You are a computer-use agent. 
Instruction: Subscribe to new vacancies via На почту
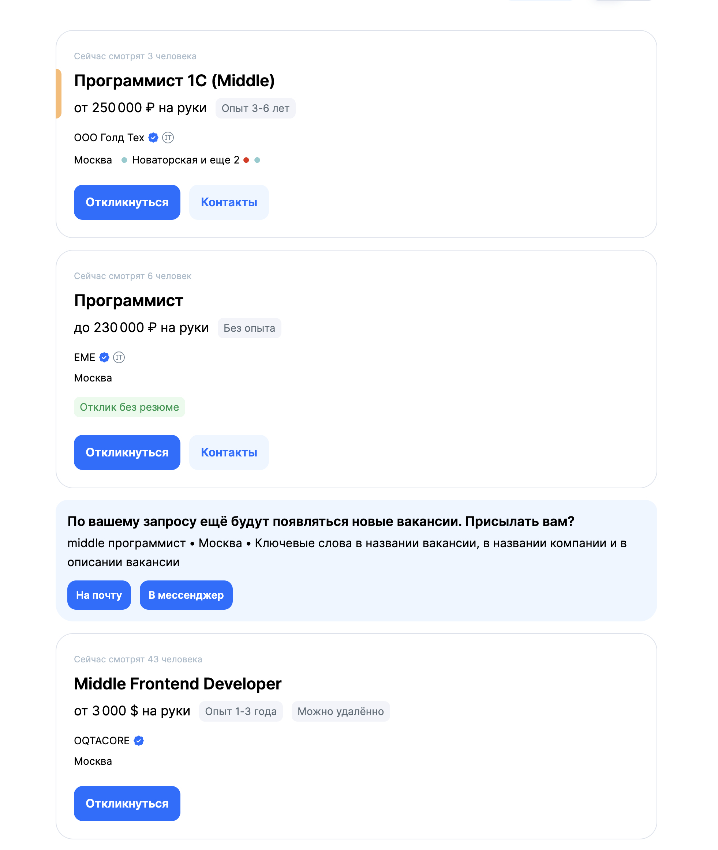click(99, 595)
